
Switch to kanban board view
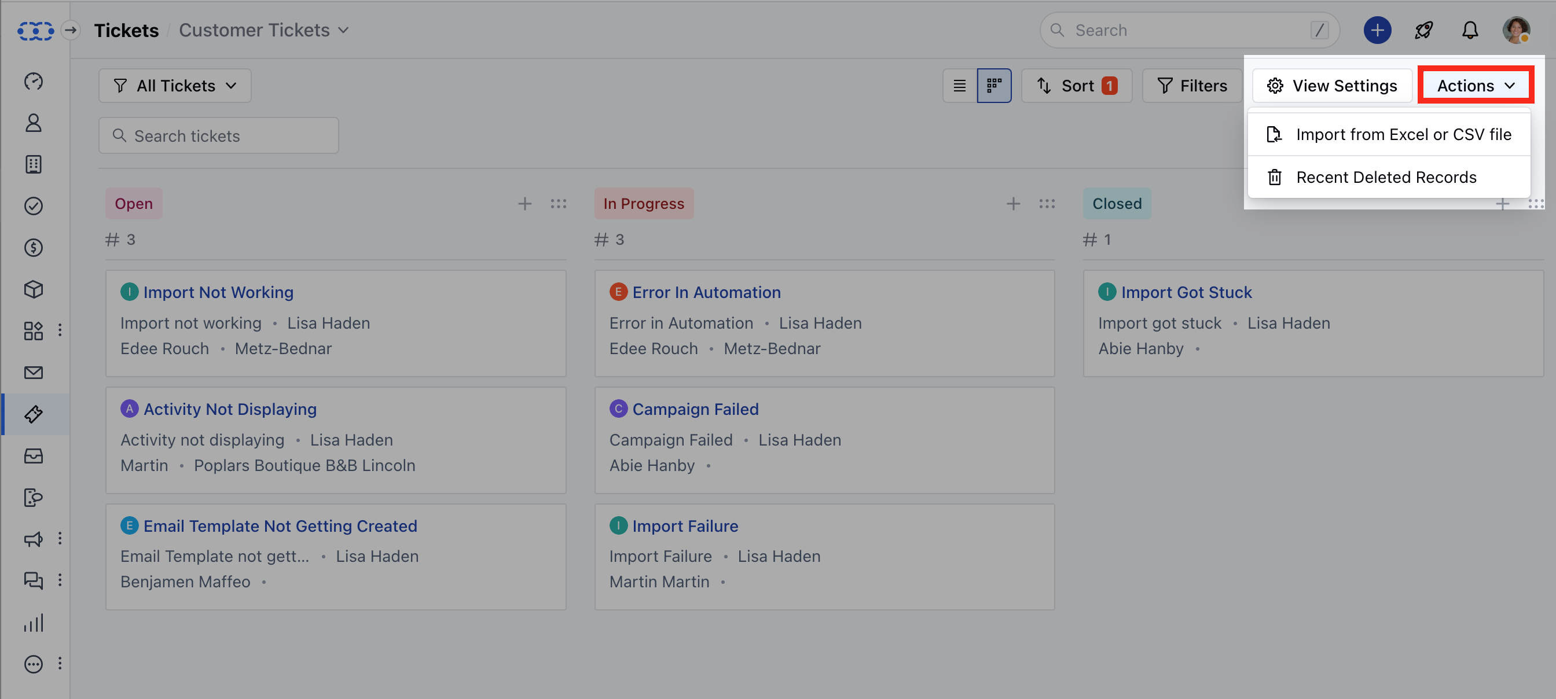994,86
